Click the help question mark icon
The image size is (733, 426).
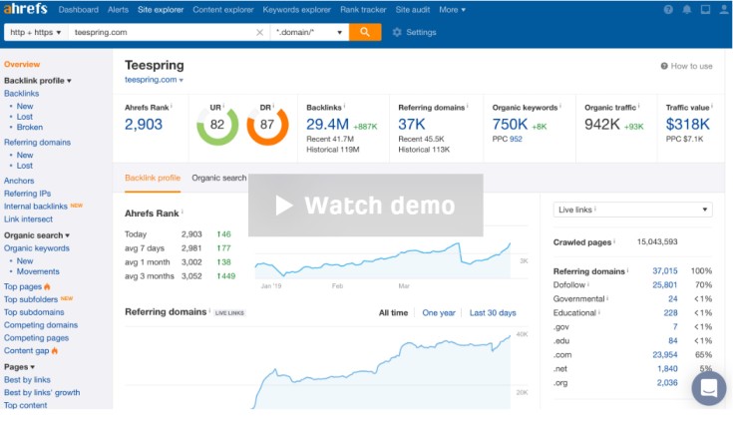pyautogui.click(x=668, y=10)
